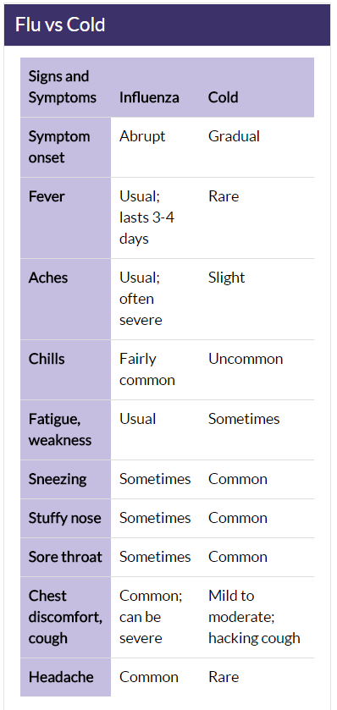337x710 pixels.
Task: Click the Stuffy nose row label
Action: point(66,519)
